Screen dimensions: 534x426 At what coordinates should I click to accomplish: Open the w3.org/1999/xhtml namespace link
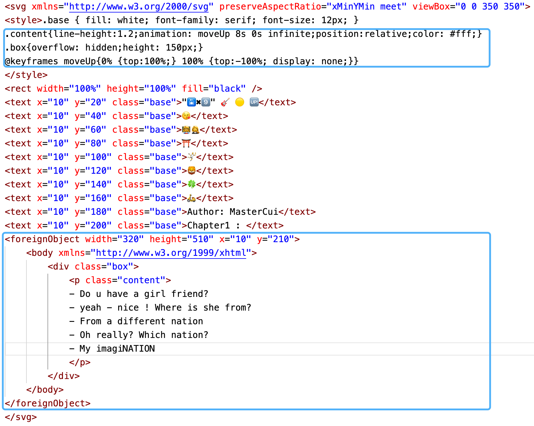click(x=171, y=253)
